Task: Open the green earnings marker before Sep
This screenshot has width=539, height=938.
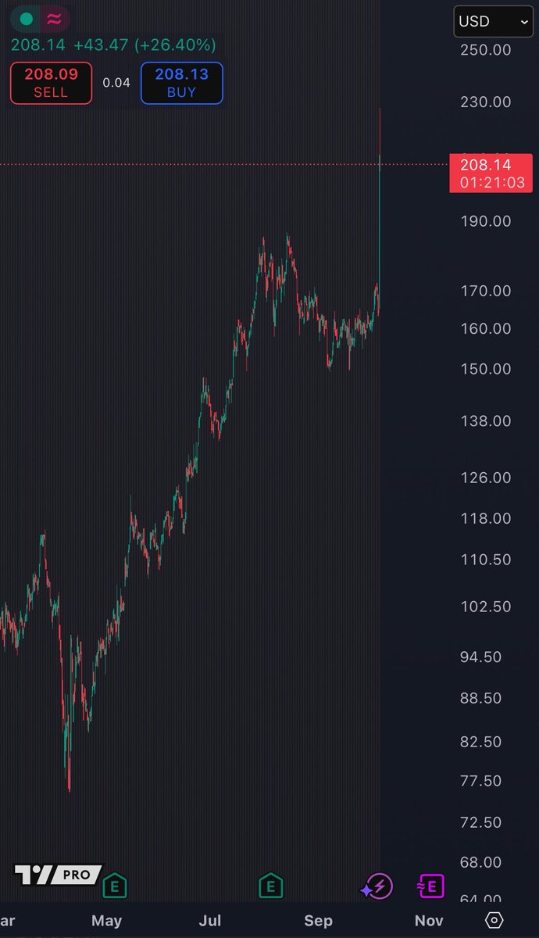Action: 270,886
